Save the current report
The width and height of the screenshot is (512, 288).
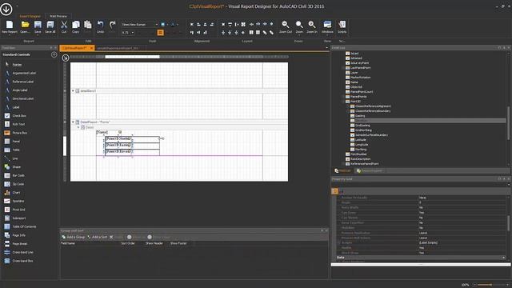point(38,26)
